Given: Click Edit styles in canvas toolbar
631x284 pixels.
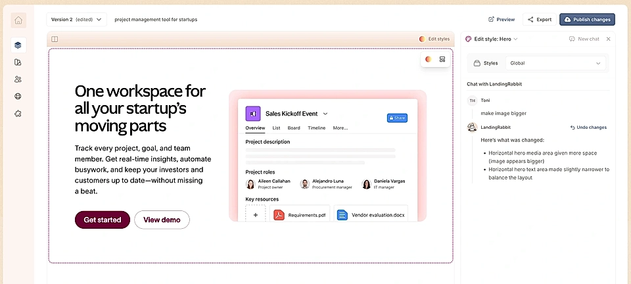Looking at the screenshot, I should tap(434, 39).
